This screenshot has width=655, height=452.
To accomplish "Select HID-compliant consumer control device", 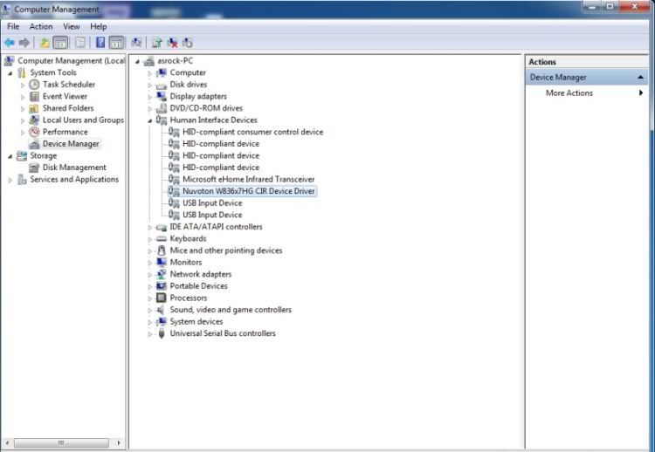I will coord(252,132).
